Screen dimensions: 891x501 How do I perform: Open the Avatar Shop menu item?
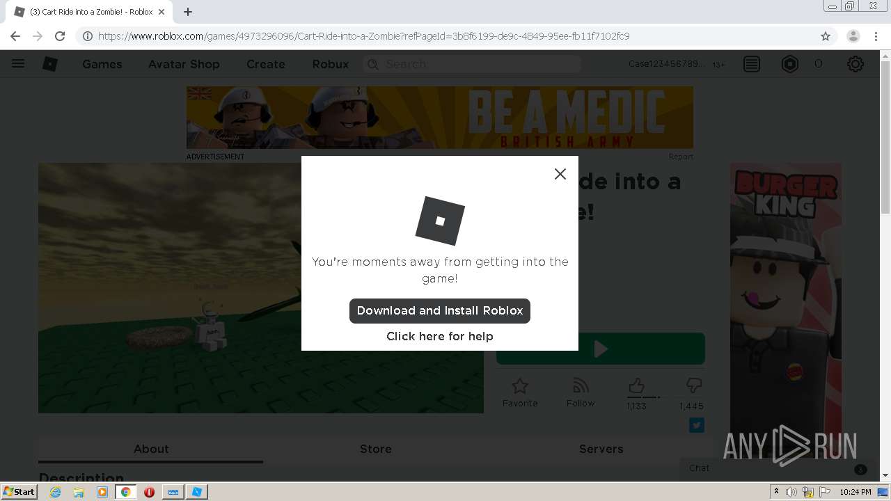pos(184,64)
